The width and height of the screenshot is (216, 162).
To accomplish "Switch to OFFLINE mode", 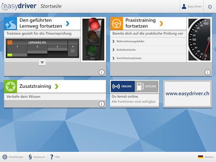I will [x=146, y=86].
